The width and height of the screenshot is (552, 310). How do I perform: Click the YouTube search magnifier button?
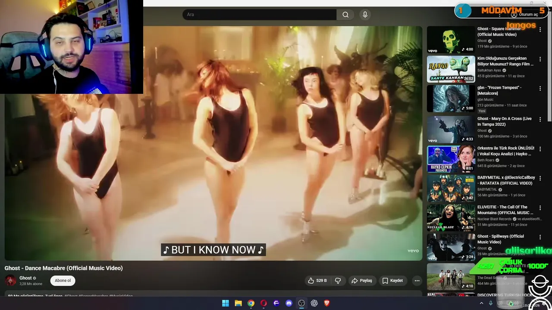345,15
